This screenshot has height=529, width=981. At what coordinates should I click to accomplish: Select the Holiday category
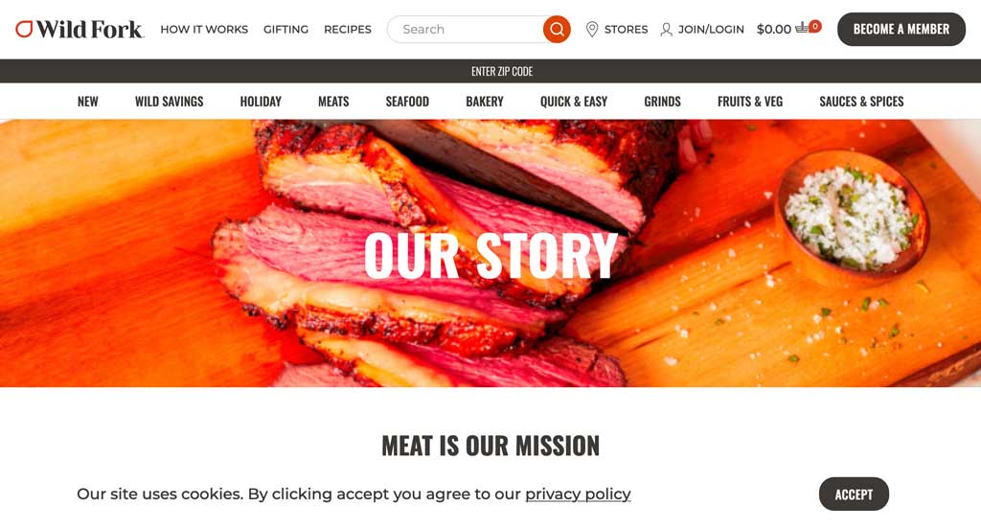[261, 102]
